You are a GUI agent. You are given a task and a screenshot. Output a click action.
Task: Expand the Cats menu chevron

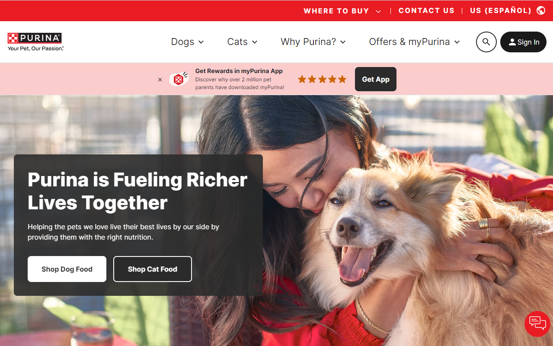click(255, 42)
